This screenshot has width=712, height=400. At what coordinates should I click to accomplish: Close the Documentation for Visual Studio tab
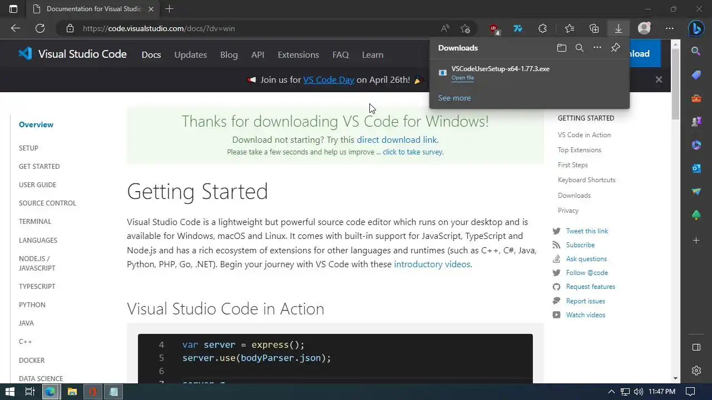pyautogui.click(x=151, y=9)
